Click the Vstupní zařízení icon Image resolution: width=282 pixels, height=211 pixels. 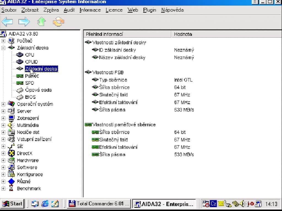(x=11, y=139)
